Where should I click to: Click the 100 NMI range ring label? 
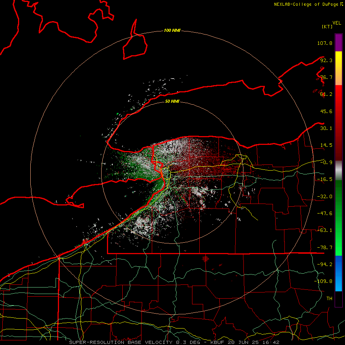point(172,30)
